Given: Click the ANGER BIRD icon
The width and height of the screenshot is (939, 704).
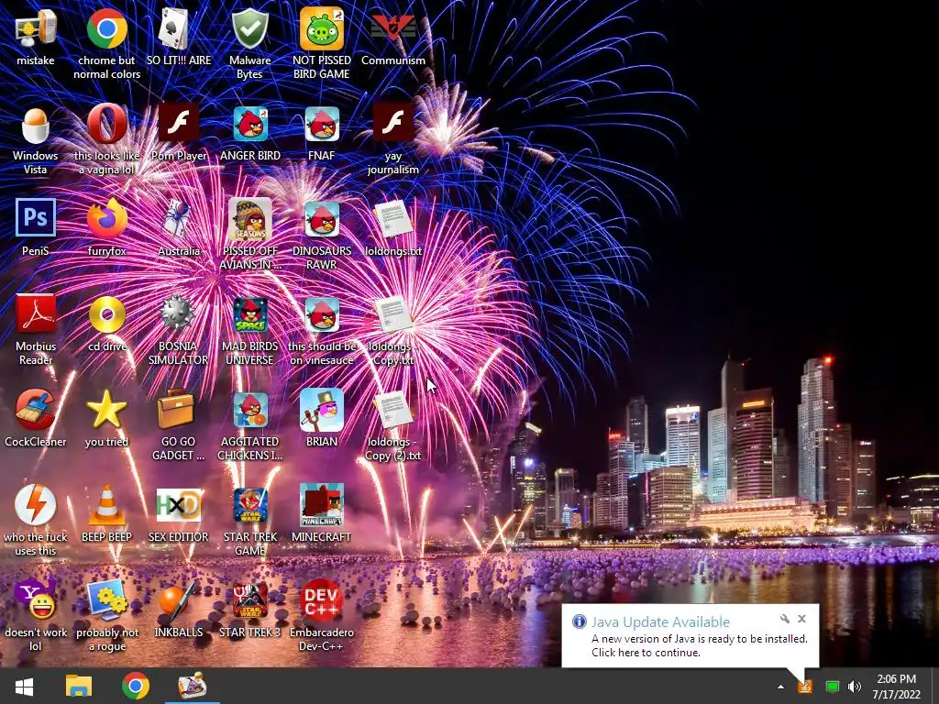Looking at the screenshot, I should point(250,124).
